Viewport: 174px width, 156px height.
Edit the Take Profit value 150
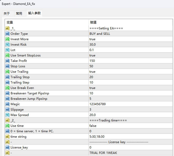tap(92, 61)
